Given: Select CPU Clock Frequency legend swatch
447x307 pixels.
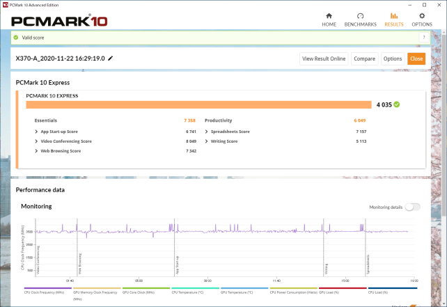Looking at the screenshot, I should 47,288.
